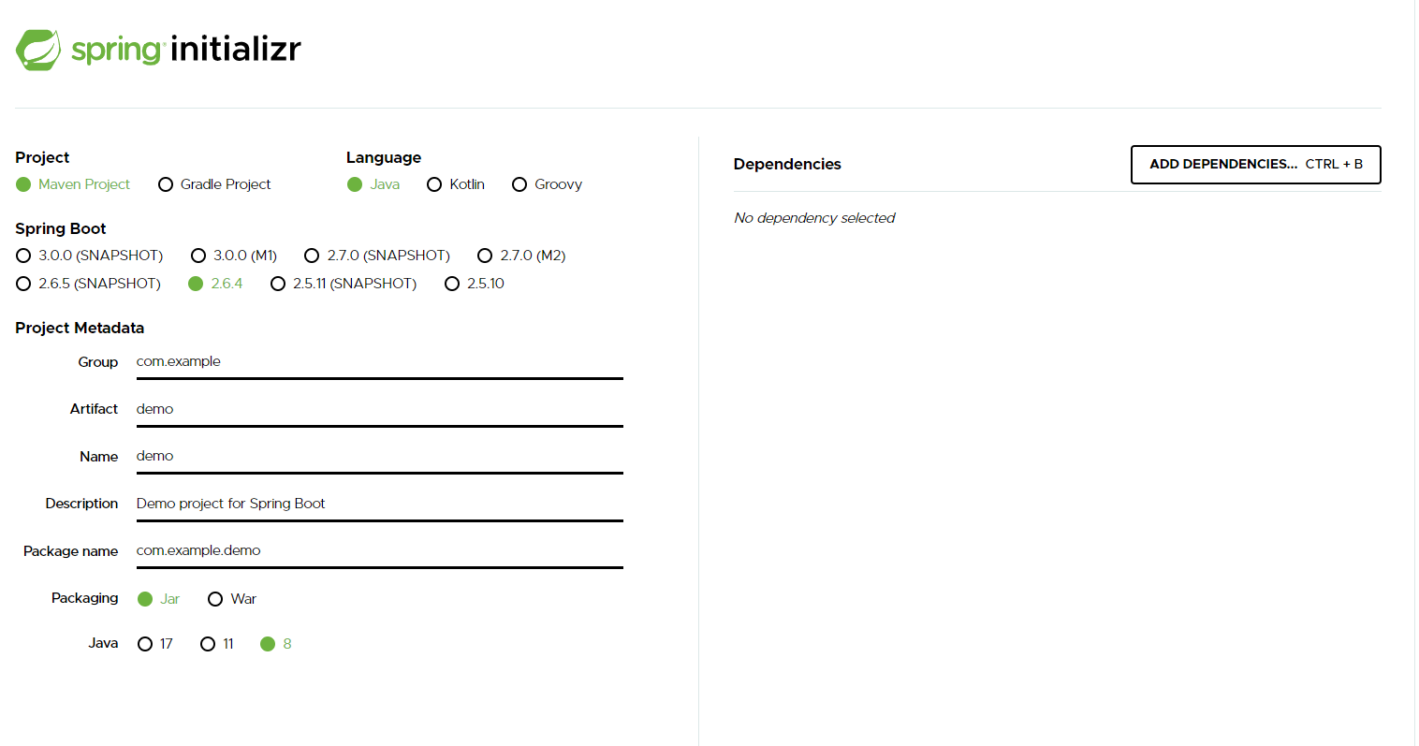The image size is (1419, 746).
Task: Click the Project section heading
Action: pyautogui.click(x=42, y=157)
